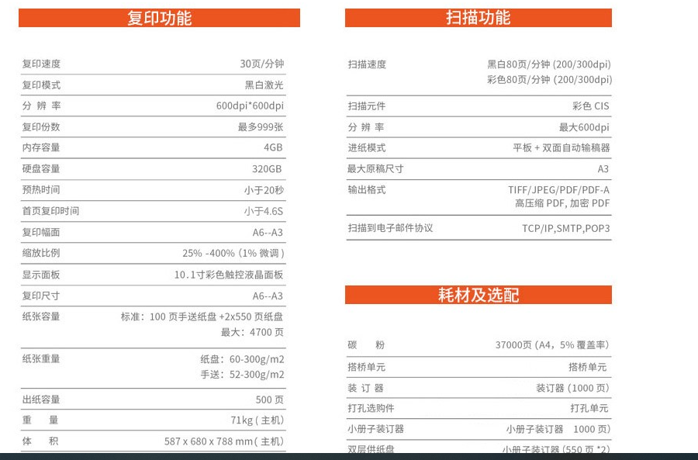698x460 pixels.
Task: Click the 耗材及选配 orange section header
Action: tap(478, 295)
